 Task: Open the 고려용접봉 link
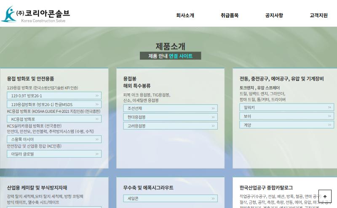pos(171,126)
